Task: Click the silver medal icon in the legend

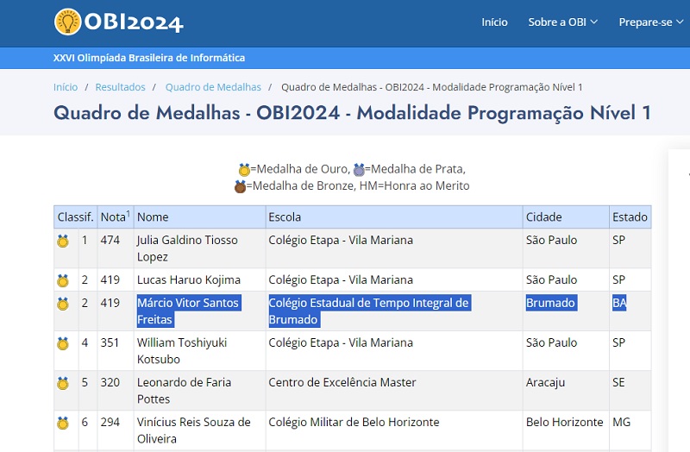Action: (x=359, y=170)
